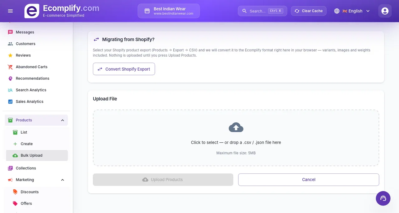
Task: Click the List item's green icon
Action: click(x=15, y=132)
